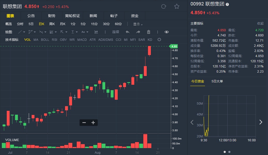Select the candlestick measure drawing tool
This screenshot has width=268, height=155.
point(96,32)
